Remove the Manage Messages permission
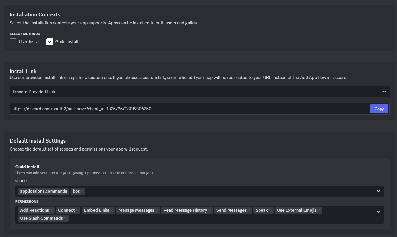 157,210
